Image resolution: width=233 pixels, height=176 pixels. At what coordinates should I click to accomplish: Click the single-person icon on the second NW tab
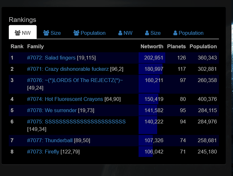pyautogui.click(x=120, y=33)
